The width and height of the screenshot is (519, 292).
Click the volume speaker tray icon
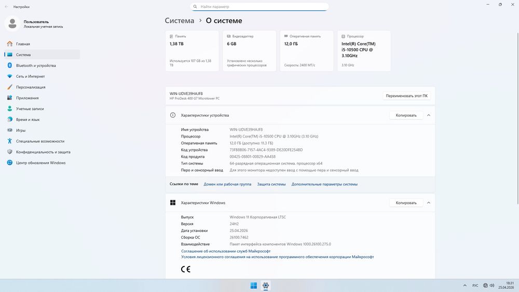pos(492,285)
